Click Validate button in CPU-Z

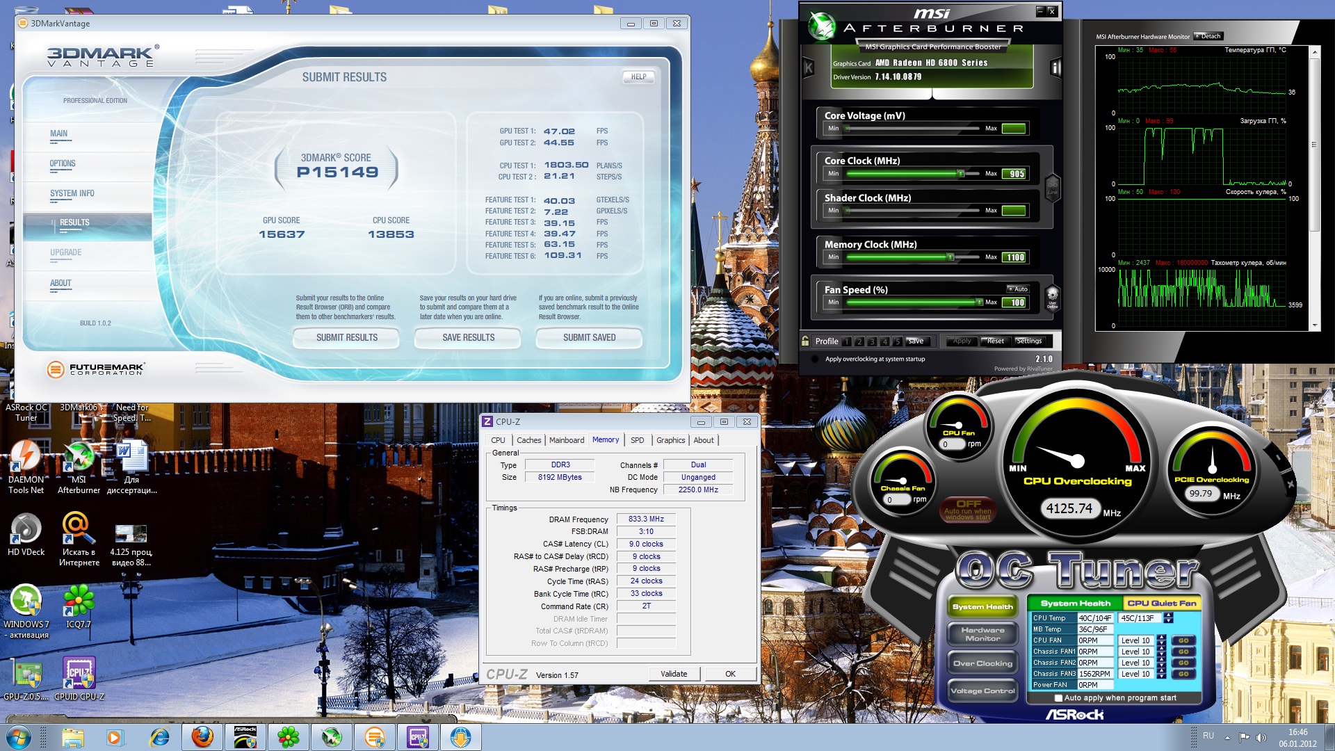(673, 674)
